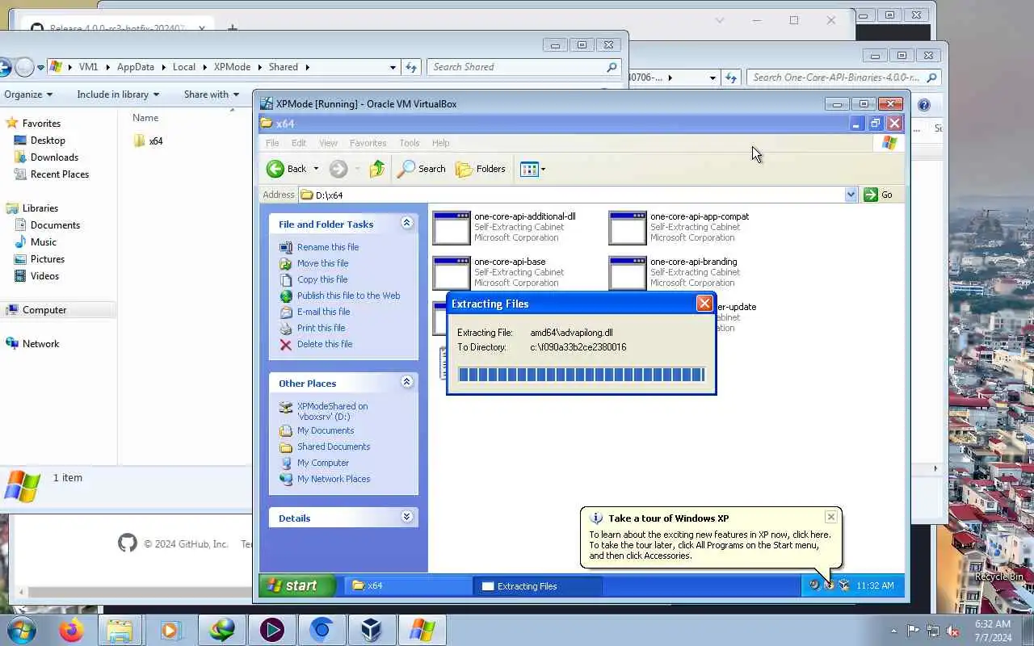
Task: Close the Extracting Files dialog
Action: pos(704,304)
